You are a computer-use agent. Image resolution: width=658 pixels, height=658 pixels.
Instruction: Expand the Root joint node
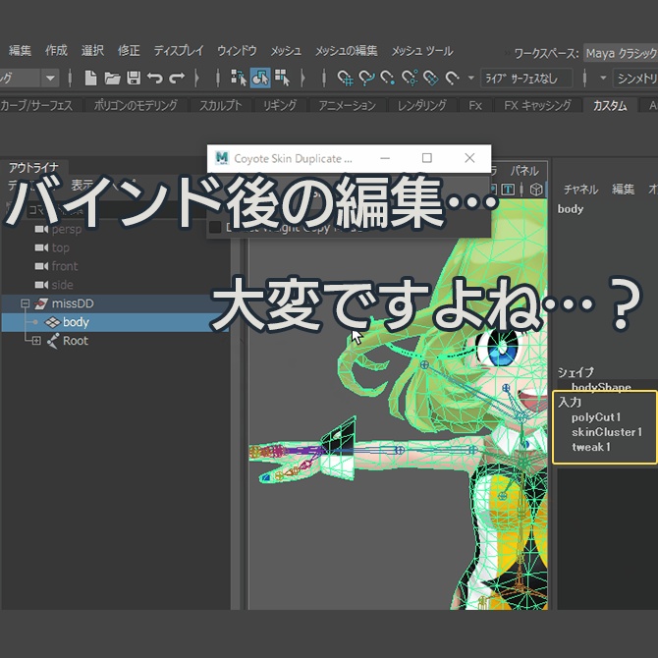point(36,341)
